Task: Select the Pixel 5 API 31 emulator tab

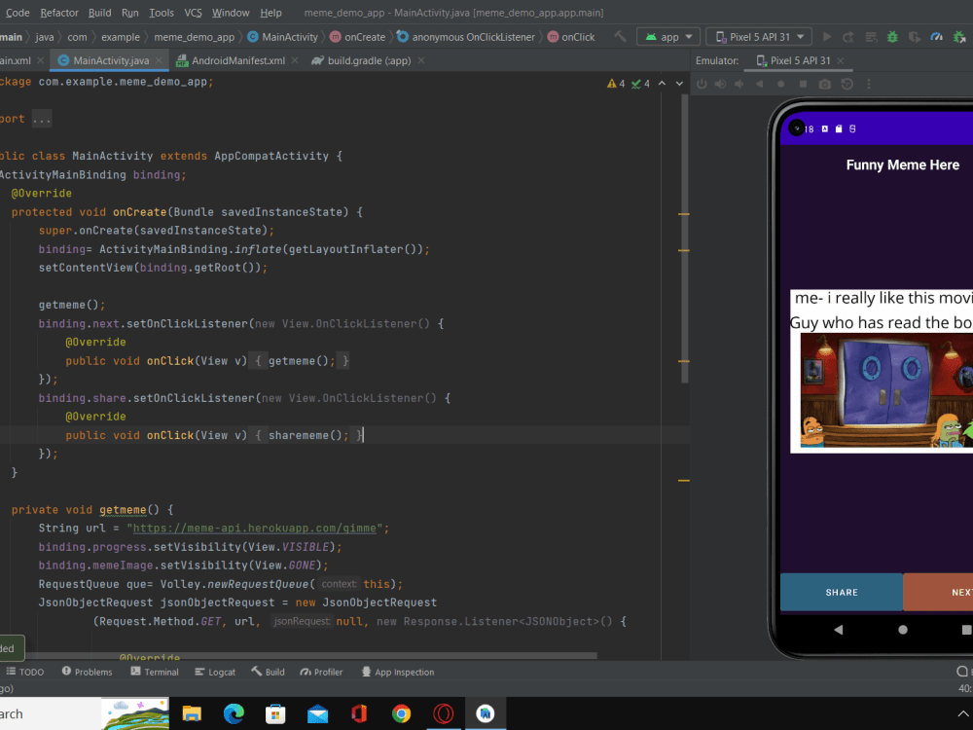Action: pyautogui.click(x=799, y=60)
